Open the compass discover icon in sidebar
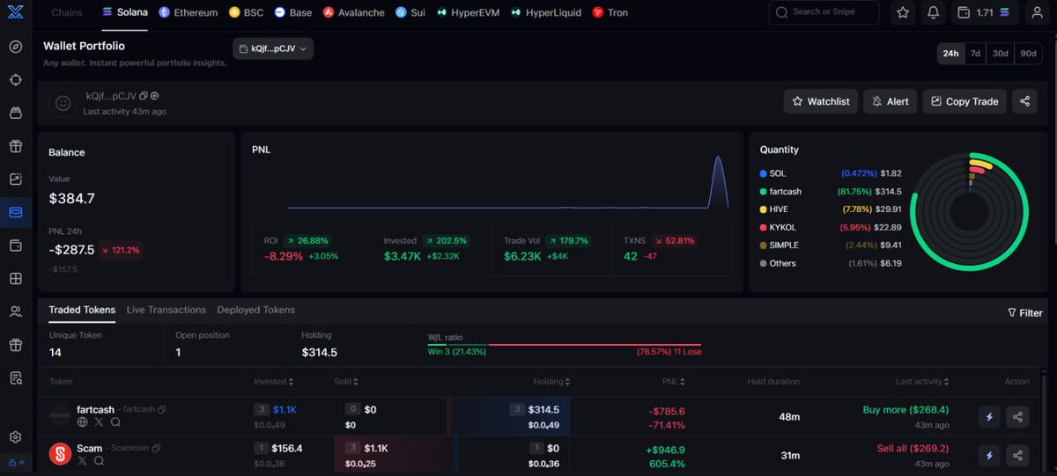The image size is (1057, 476). click(x=16, y=47)
